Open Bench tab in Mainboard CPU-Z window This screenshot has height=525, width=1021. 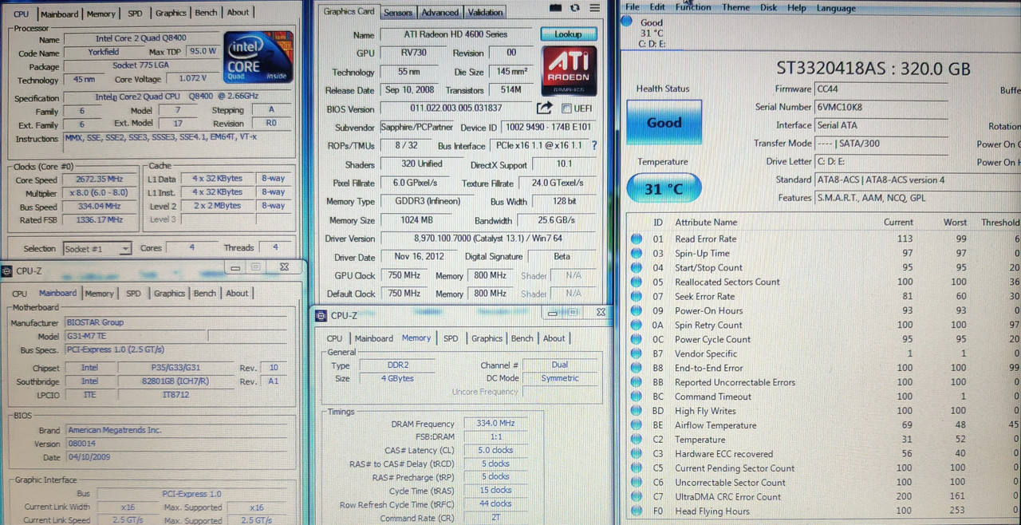[205, 293]
